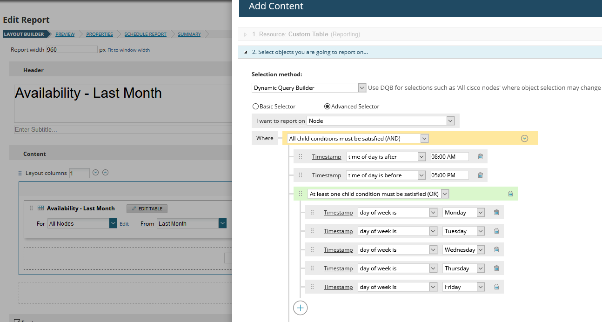Click the AND group options chevron icon
The image size is (602, 322).
coord(524,138)
